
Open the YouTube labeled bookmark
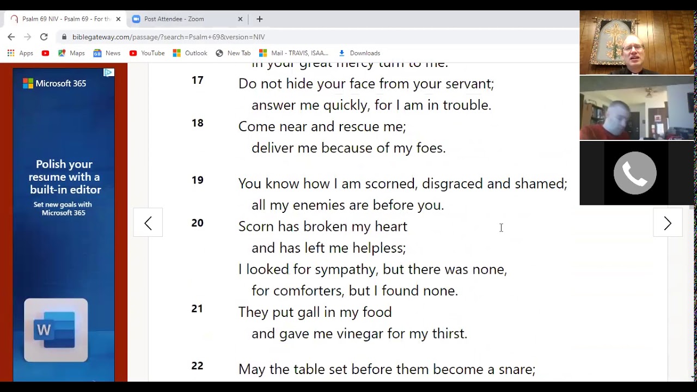pyautogui.click(x=147, y=53)
